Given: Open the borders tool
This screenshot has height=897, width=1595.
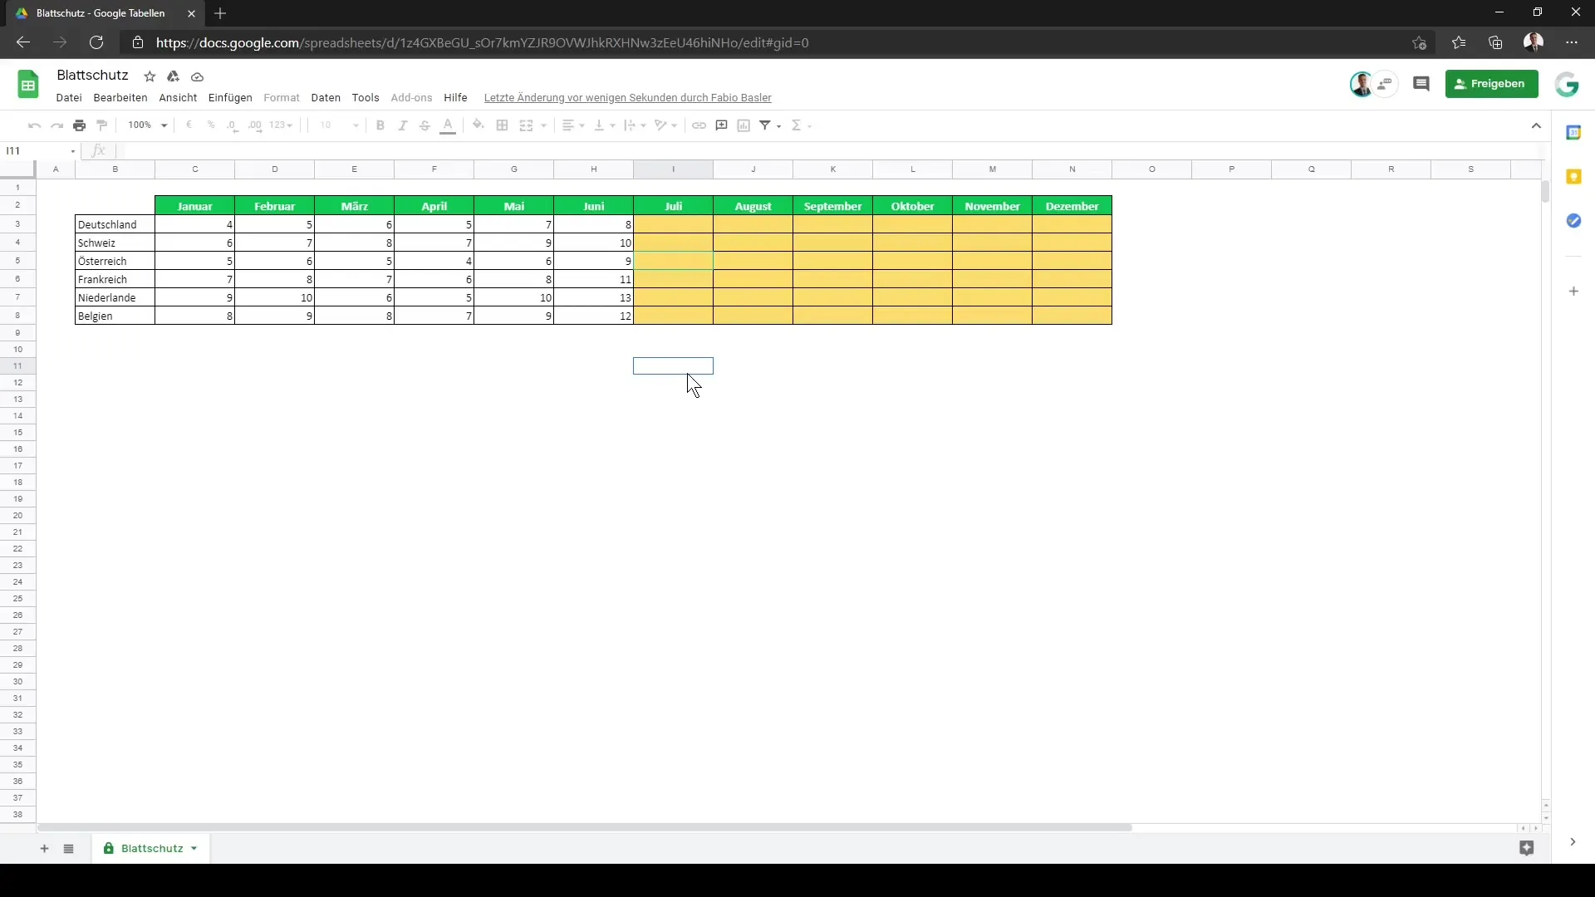Looking at the screenshot, I should 502,125.
